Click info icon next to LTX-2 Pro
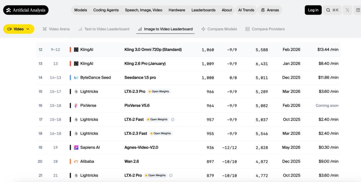Image resolution: width=361 pixels, height=182 pixels. (x=171, y=175)
